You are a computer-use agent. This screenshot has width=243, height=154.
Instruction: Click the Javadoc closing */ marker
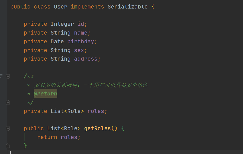[x=30, y=102]
